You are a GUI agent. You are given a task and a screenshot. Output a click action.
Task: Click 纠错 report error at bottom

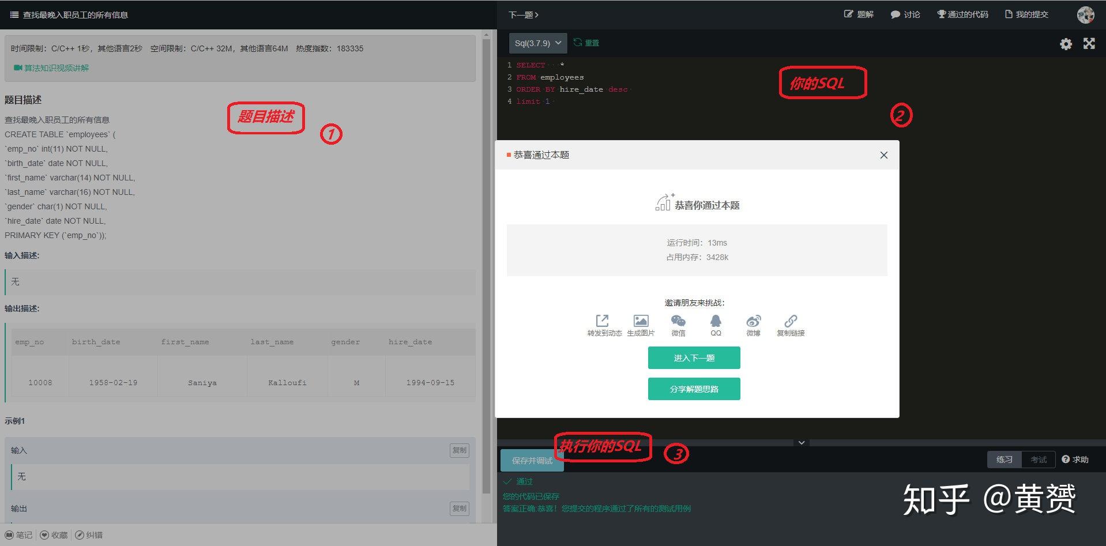point(89,535)
